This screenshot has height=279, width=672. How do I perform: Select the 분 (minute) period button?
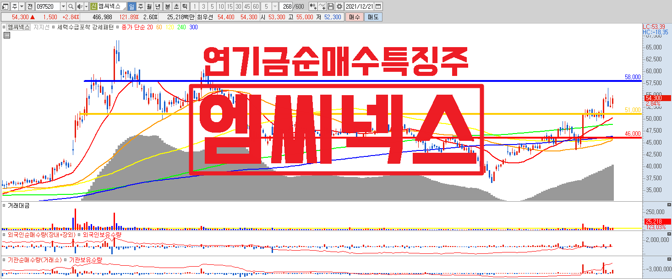click(168, 6)
